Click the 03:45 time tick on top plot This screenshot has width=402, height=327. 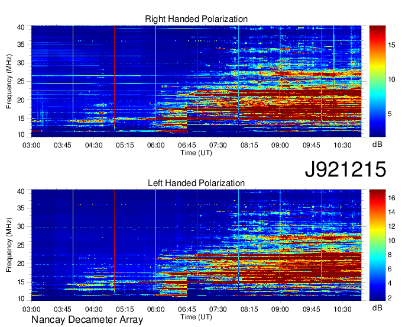pos(62,145)
